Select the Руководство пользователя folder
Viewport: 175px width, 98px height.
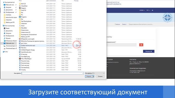tap(29, 35)
